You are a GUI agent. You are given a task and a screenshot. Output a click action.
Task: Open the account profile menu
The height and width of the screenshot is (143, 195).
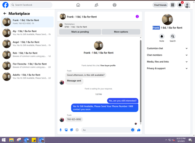pos(187,5)
